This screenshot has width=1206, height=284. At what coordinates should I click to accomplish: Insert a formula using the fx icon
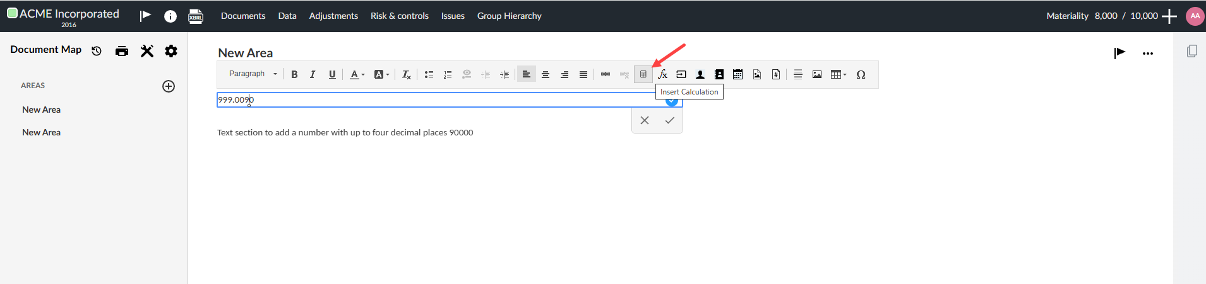662,74
